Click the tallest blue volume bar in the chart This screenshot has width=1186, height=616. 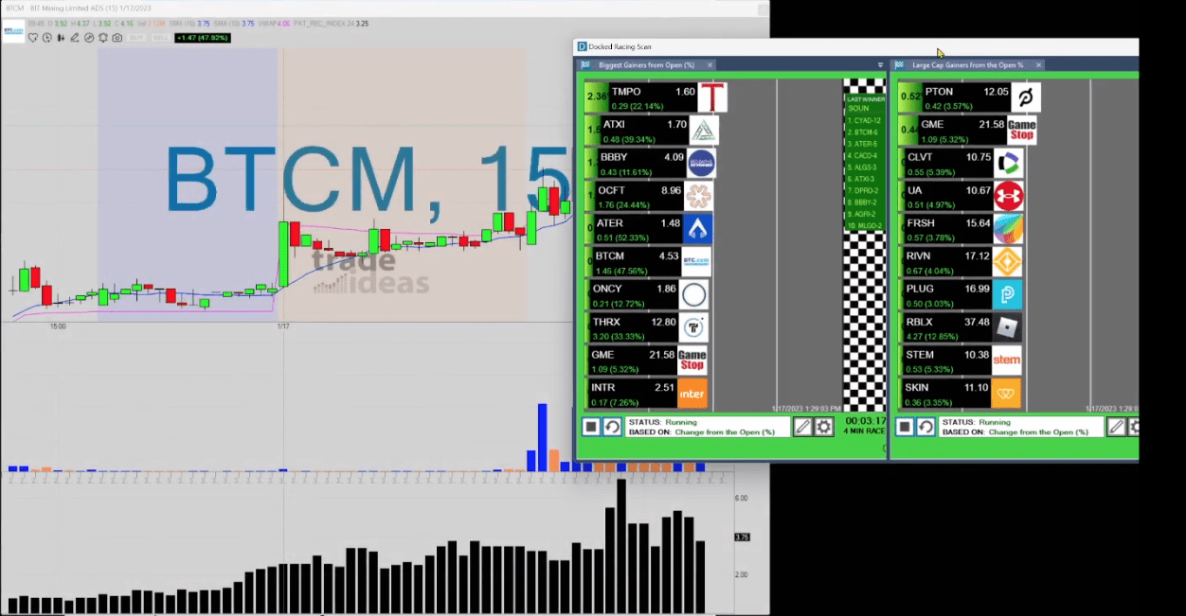[543, 437]
